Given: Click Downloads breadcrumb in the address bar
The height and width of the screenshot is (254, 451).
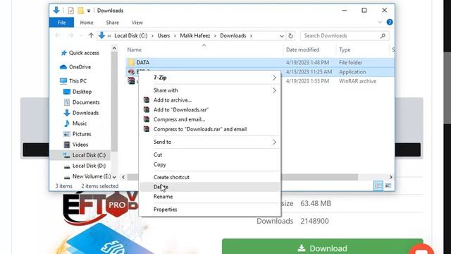Looking at the screenshot, I should tap(233, 36).
